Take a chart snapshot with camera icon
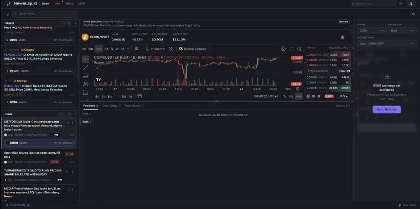This screenshot has height=209, width=420. 300,49
